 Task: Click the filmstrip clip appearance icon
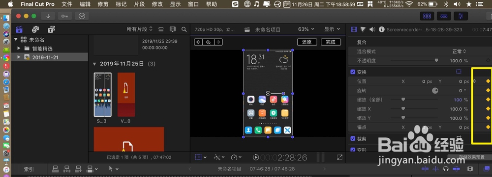pos(173,29)
